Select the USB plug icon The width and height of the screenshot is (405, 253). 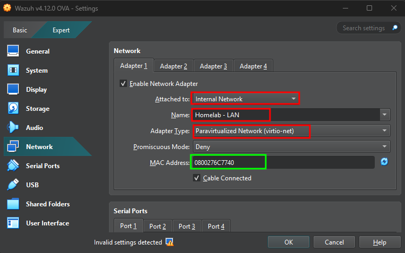(13, 185)
